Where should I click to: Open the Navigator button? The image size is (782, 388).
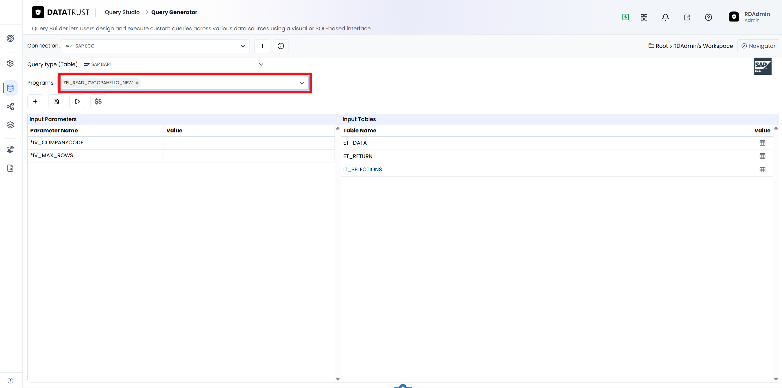pyautogui.click(x=758, y=46)
